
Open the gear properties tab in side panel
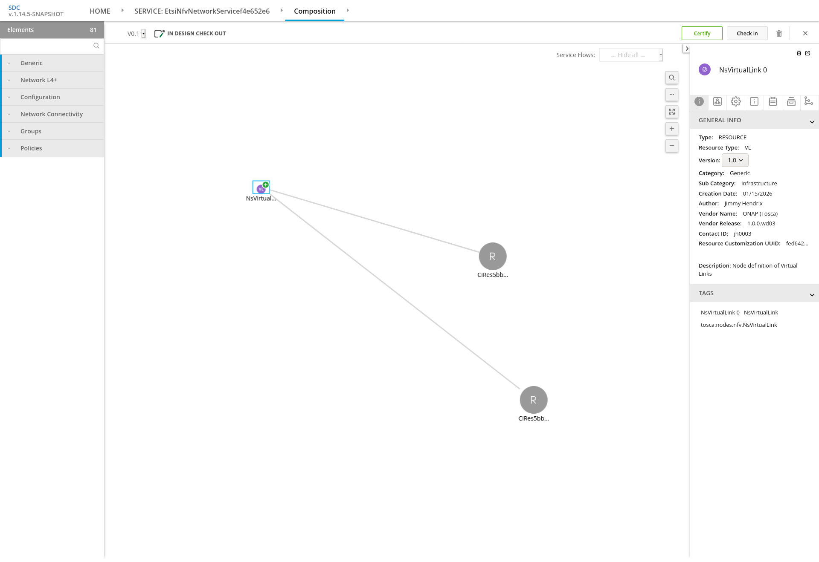pos(735,101)
